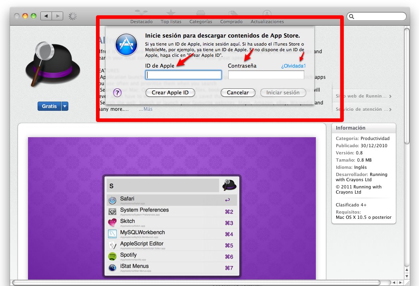
Task: Click the Alfred screenshot preview image
Action: tap(172, 208)
